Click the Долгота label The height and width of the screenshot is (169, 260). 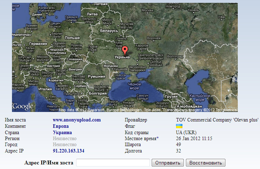coord(133,151)
